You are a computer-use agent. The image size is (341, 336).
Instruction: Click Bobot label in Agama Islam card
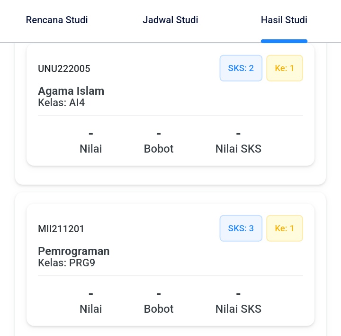click(x=159, y=149)
